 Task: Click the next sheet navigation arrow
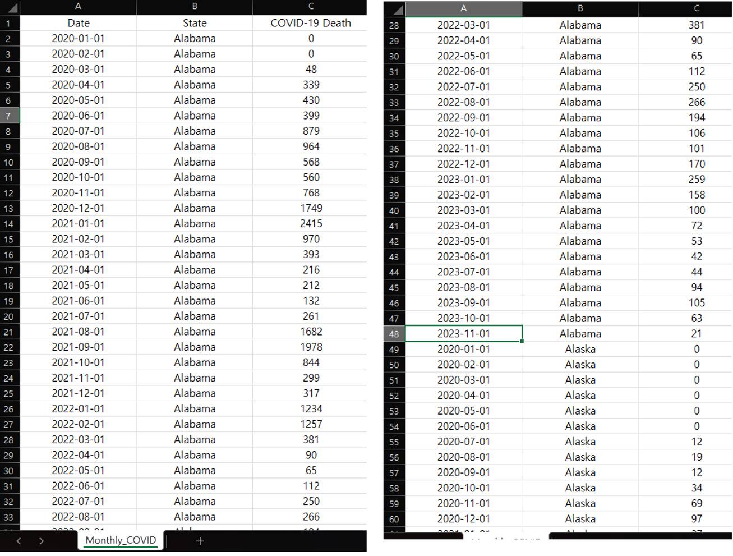click(x=42, y=541)
